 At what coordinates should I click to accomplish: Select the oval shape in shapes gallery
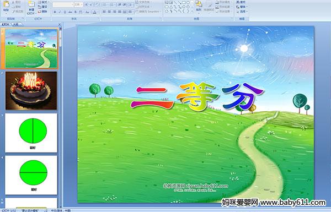coord(188,3)
